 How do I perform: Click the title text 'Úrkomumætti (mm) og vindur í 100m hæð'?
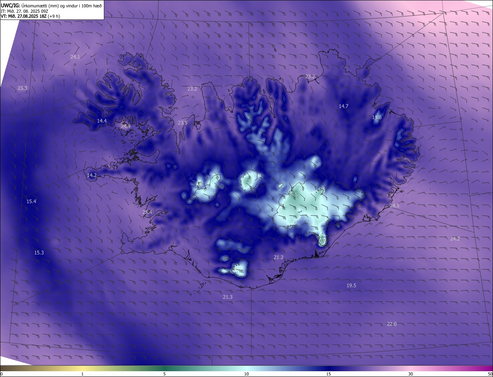[62, 5]
